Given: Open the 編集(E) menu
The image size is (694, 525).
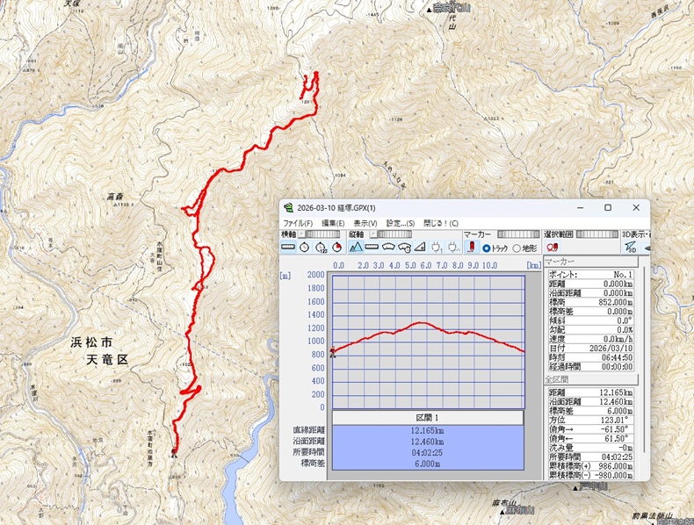Looking at the screenshot, I should [333, 223].
